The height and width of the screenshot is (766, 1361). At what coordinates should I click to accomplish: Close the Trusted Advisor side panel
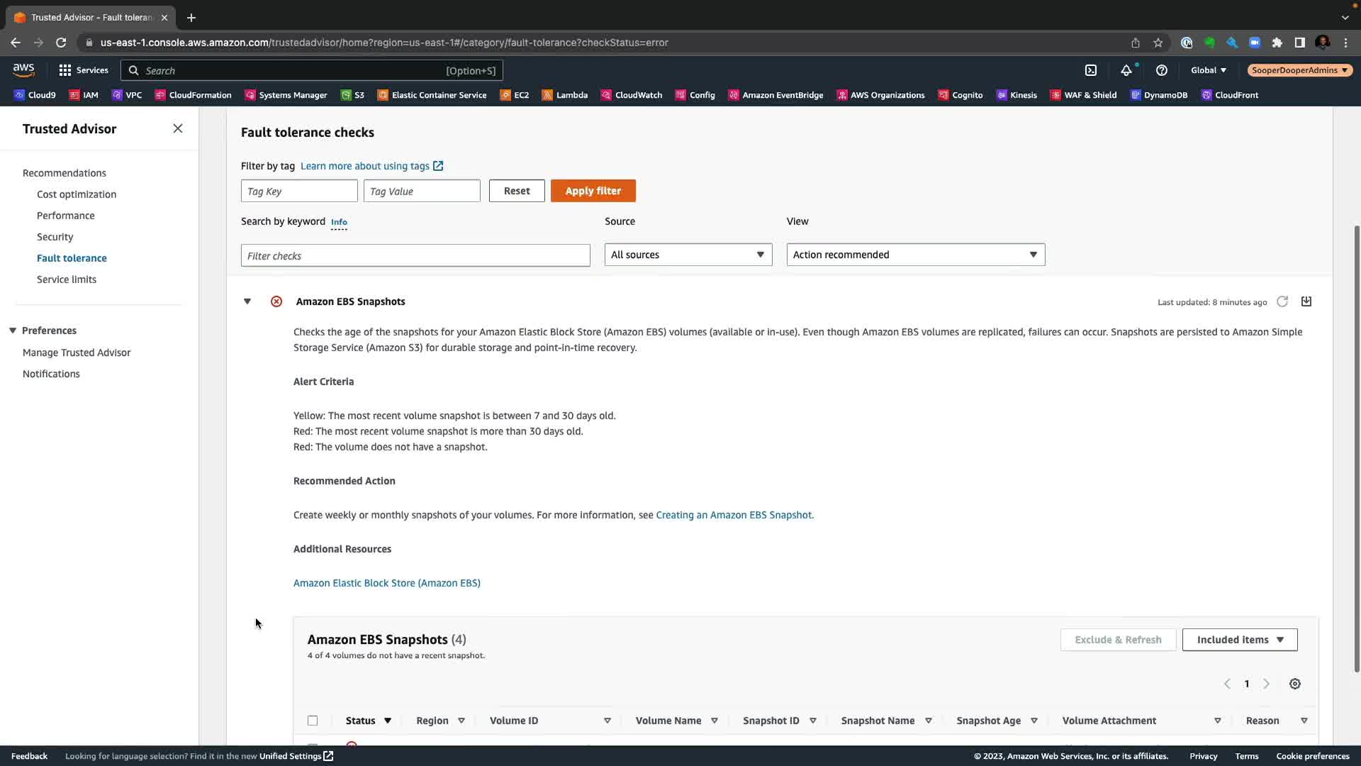click(178, 128)
